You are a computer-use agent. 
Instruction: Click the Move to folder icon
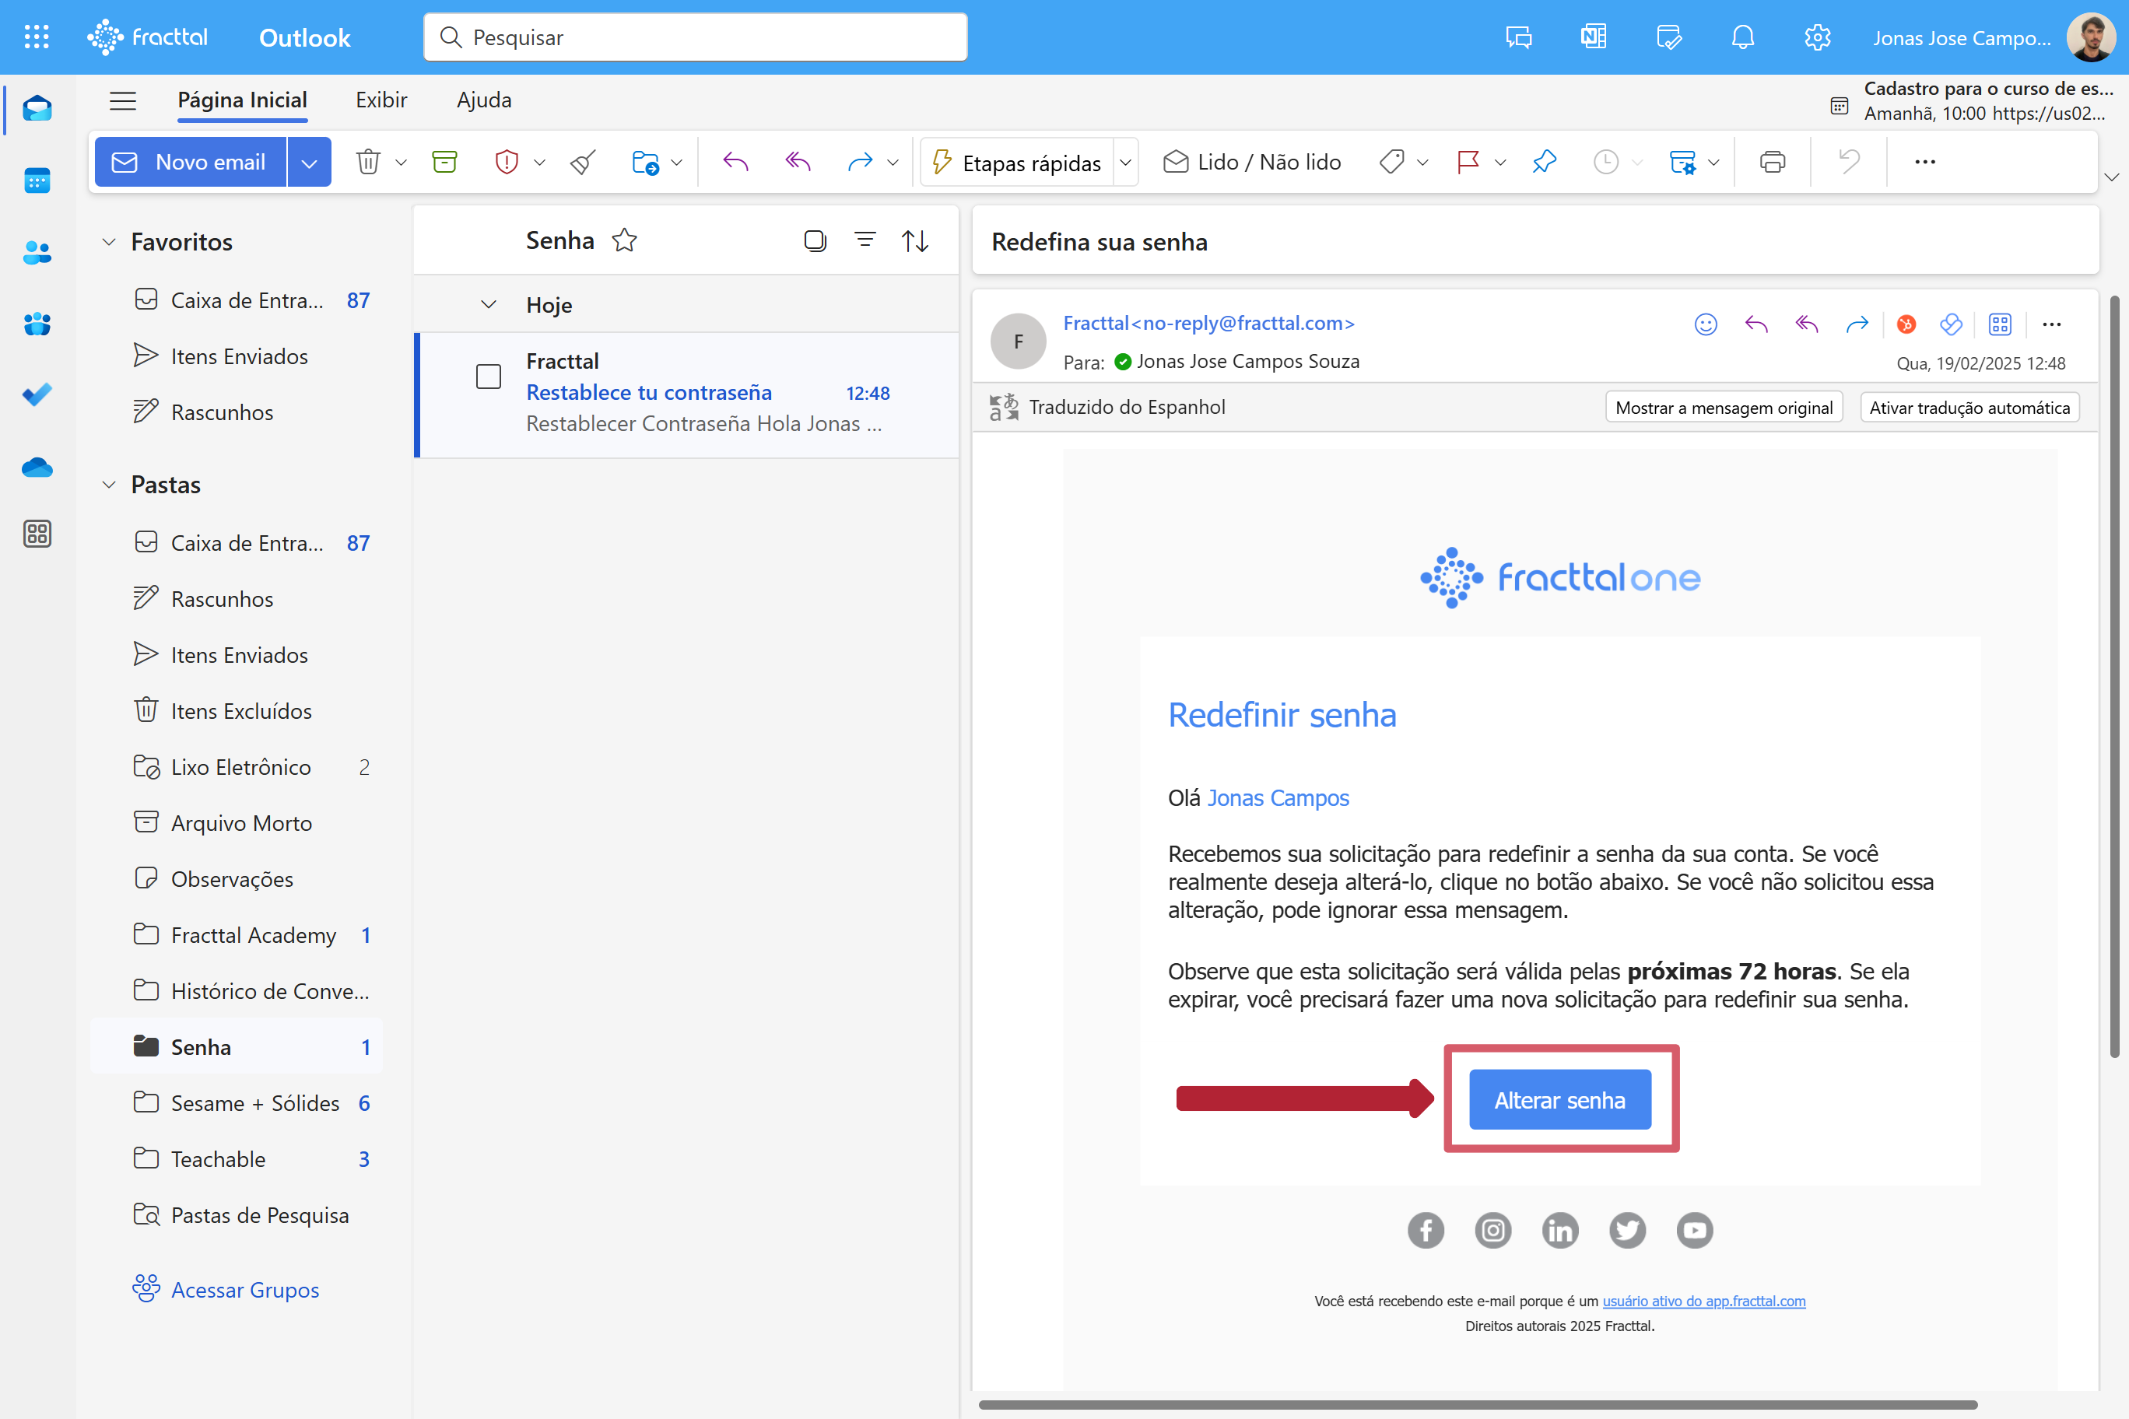[x=644, y=162]
